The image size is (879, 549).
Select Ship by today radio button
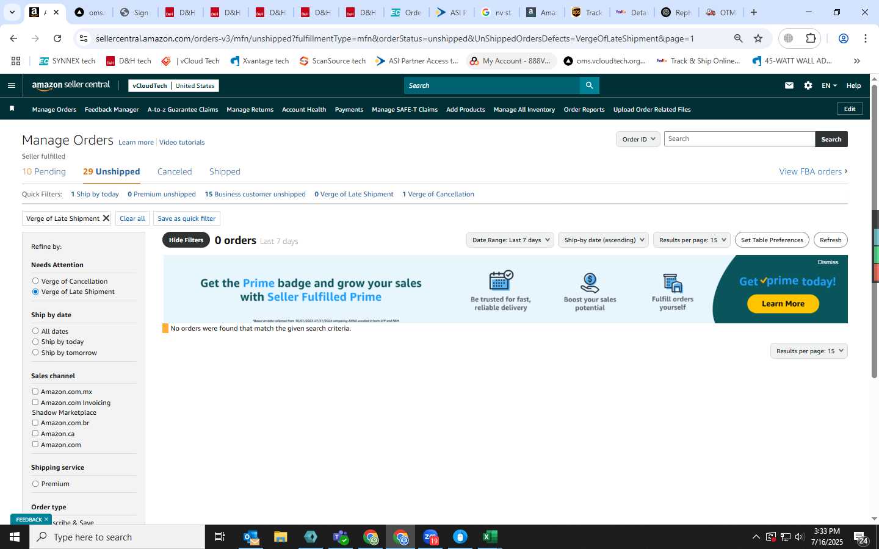click(35, 342)
